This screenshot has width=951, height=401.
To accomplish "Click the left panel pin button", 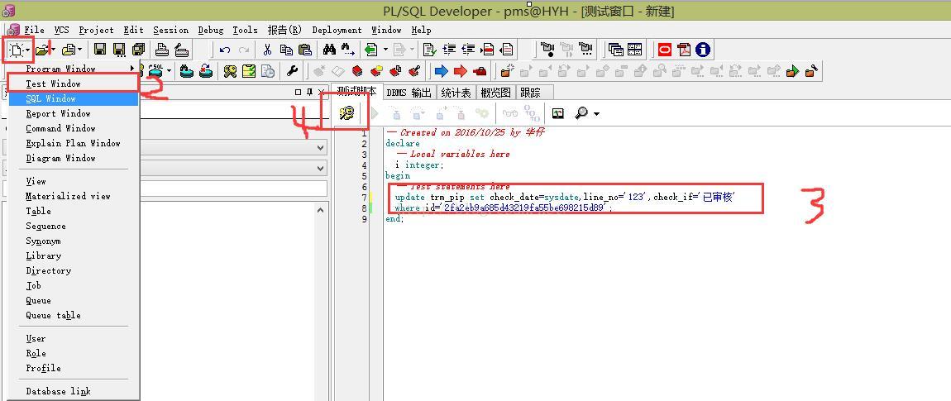I will coord(310,93).
